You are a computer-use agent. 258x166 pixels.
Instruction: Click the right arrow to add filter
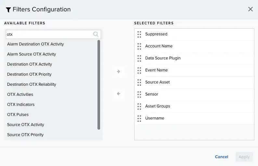coord(119,71)
